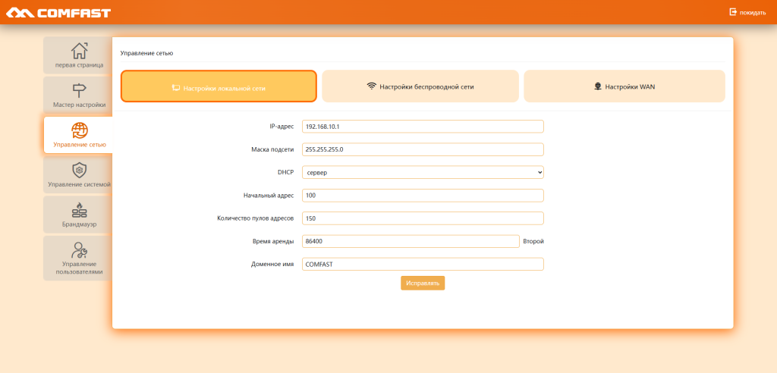Open the firewall icon for Брандмауэр
The width and height of the screenshot is (777, 373).
tap(79, 210)
